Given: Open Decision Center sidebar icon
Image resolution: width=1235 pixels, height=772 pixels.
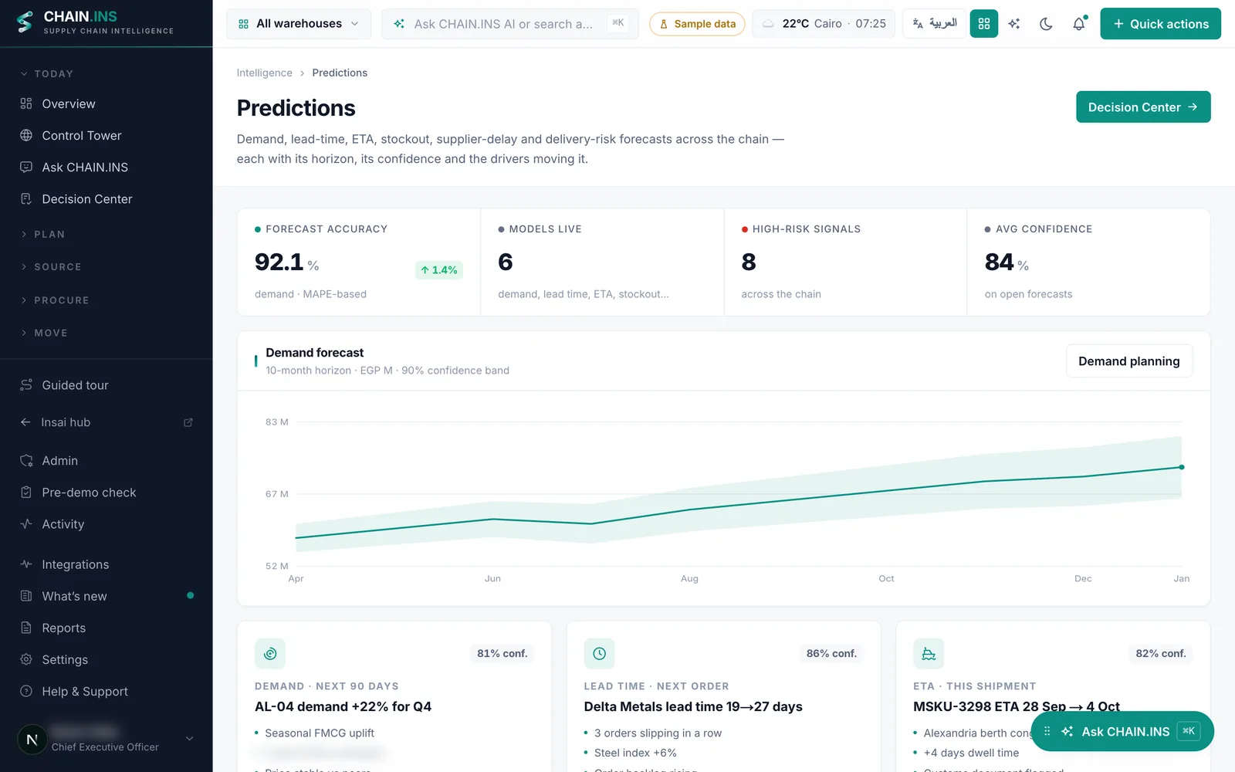Looking at the screenshot, I should point(26,198).
